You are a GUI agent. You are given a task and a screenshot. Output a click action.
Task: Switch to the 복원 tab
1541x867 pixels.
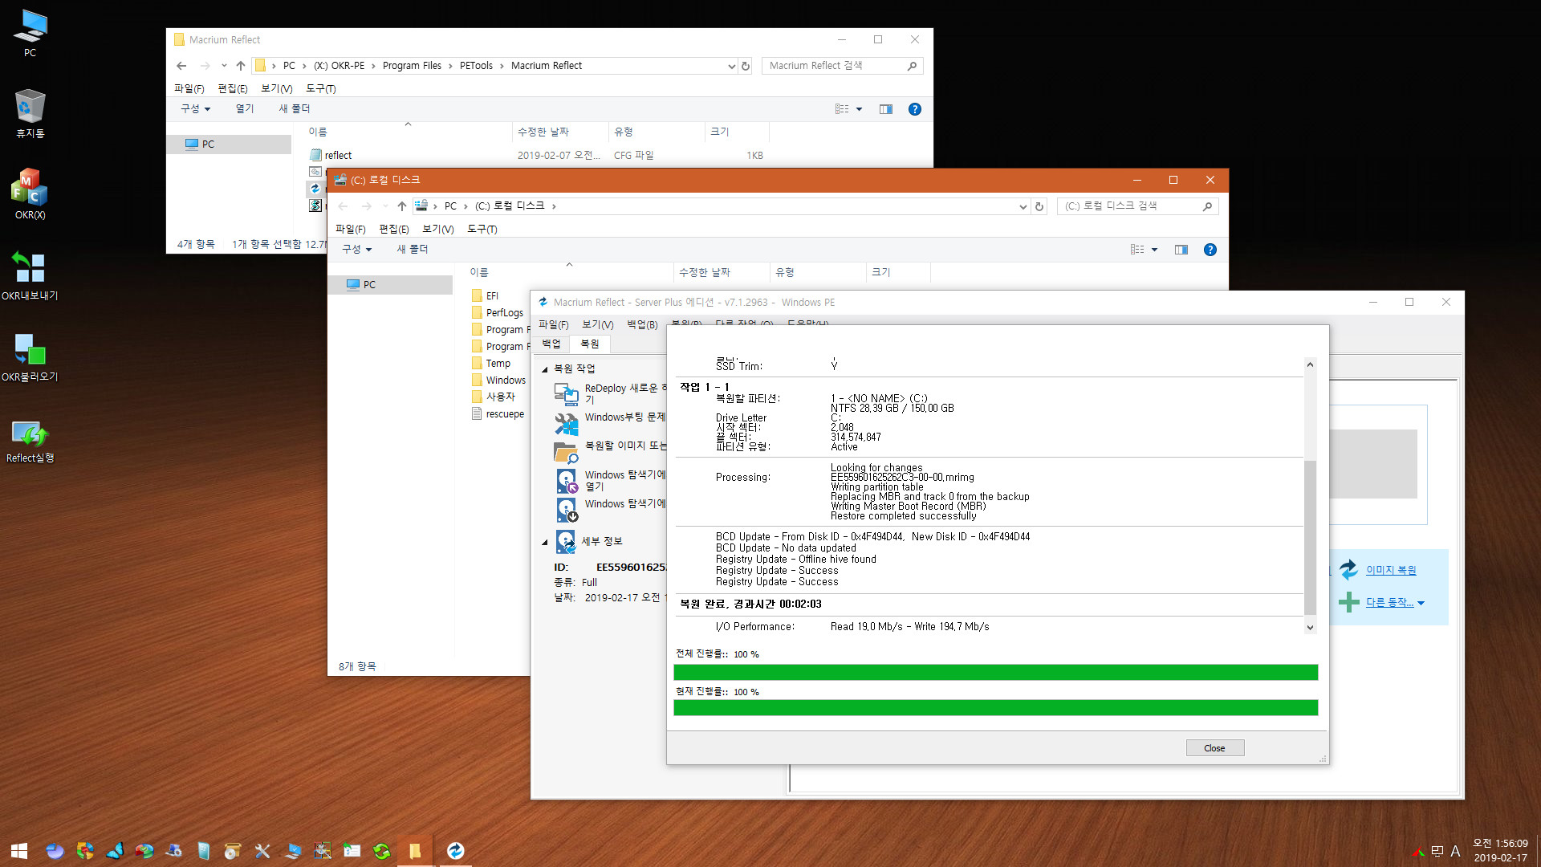point(590,344)
